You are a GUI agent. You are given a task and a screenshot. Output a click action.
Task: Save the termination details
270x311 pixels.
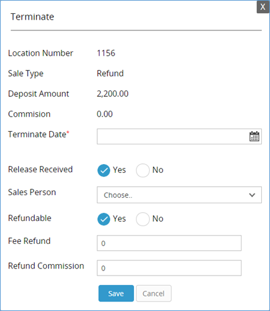(x=116, y=293)
